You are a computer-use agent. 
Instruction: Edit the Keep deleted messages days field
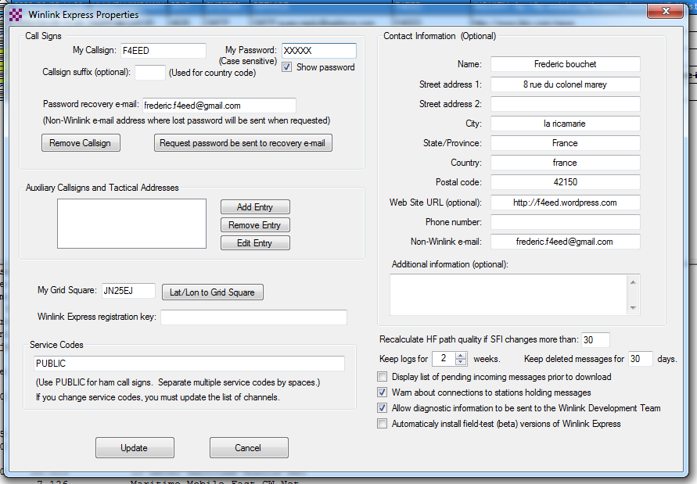[x=640, y=359]
